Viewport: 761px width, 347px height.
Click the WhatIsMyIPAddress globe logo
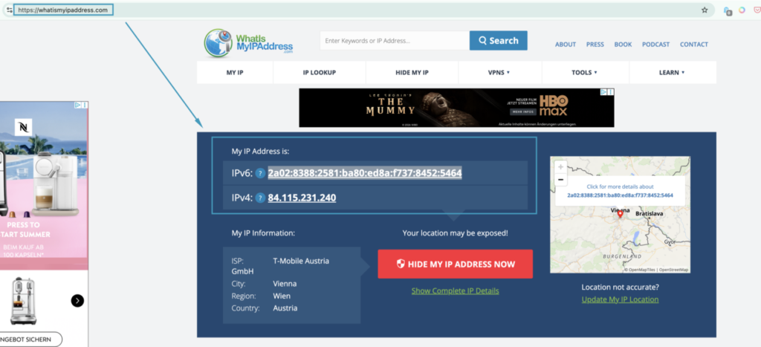[x=218, y=43]
